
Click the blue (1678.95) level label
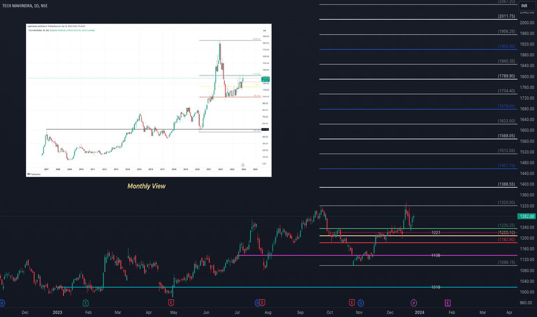(x=506, y=106)
